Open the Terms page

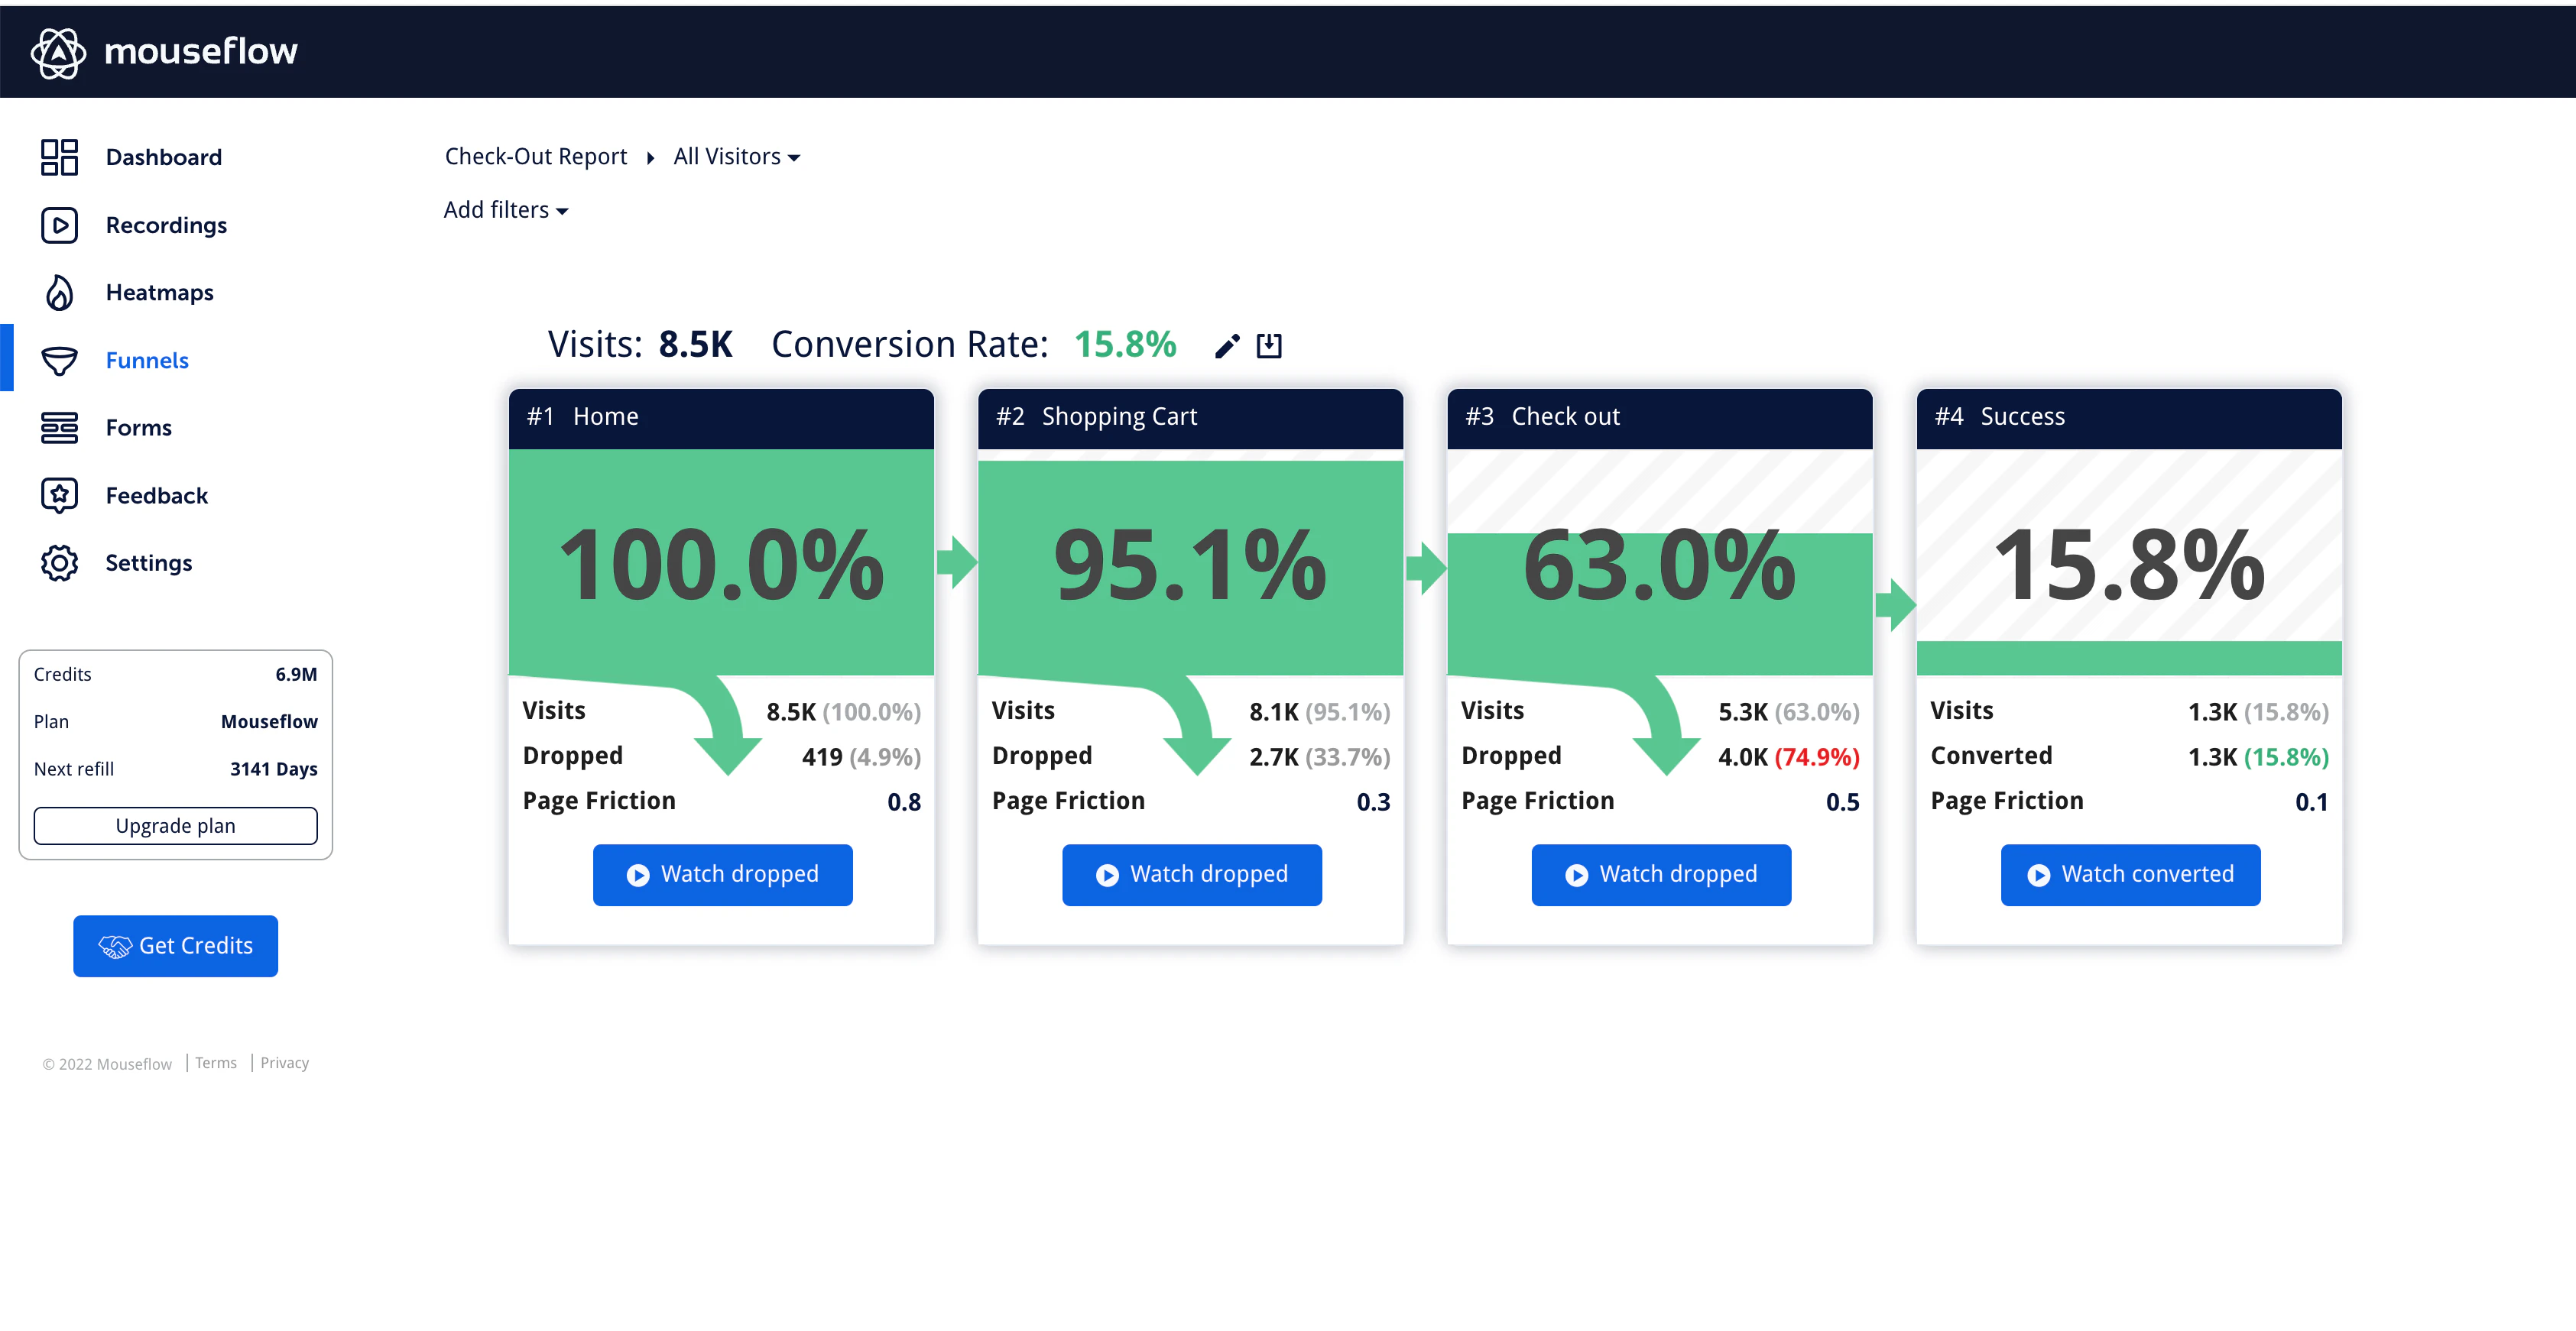216,1062
